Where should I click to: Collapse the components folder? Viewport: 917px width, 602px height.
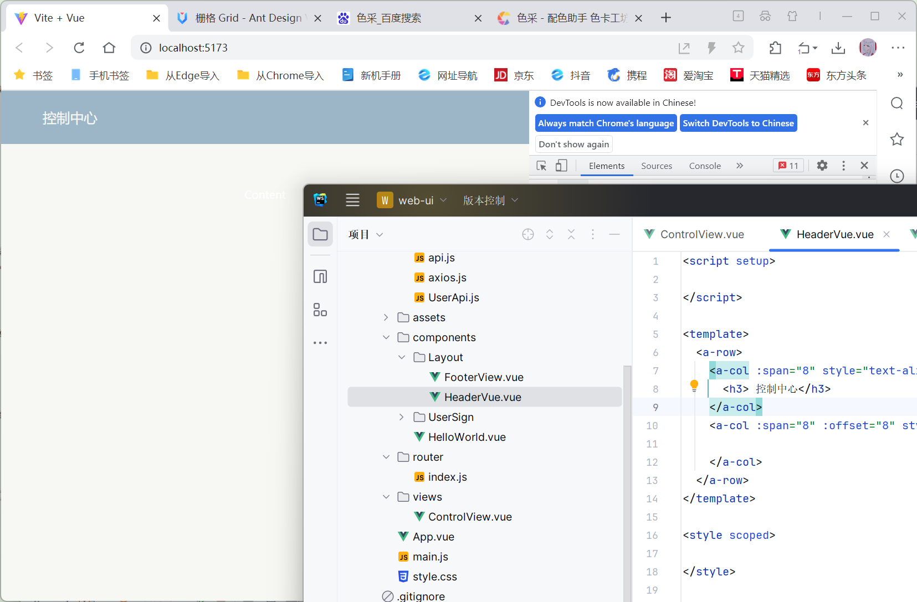pyautogui.click(x=386, y=337)
